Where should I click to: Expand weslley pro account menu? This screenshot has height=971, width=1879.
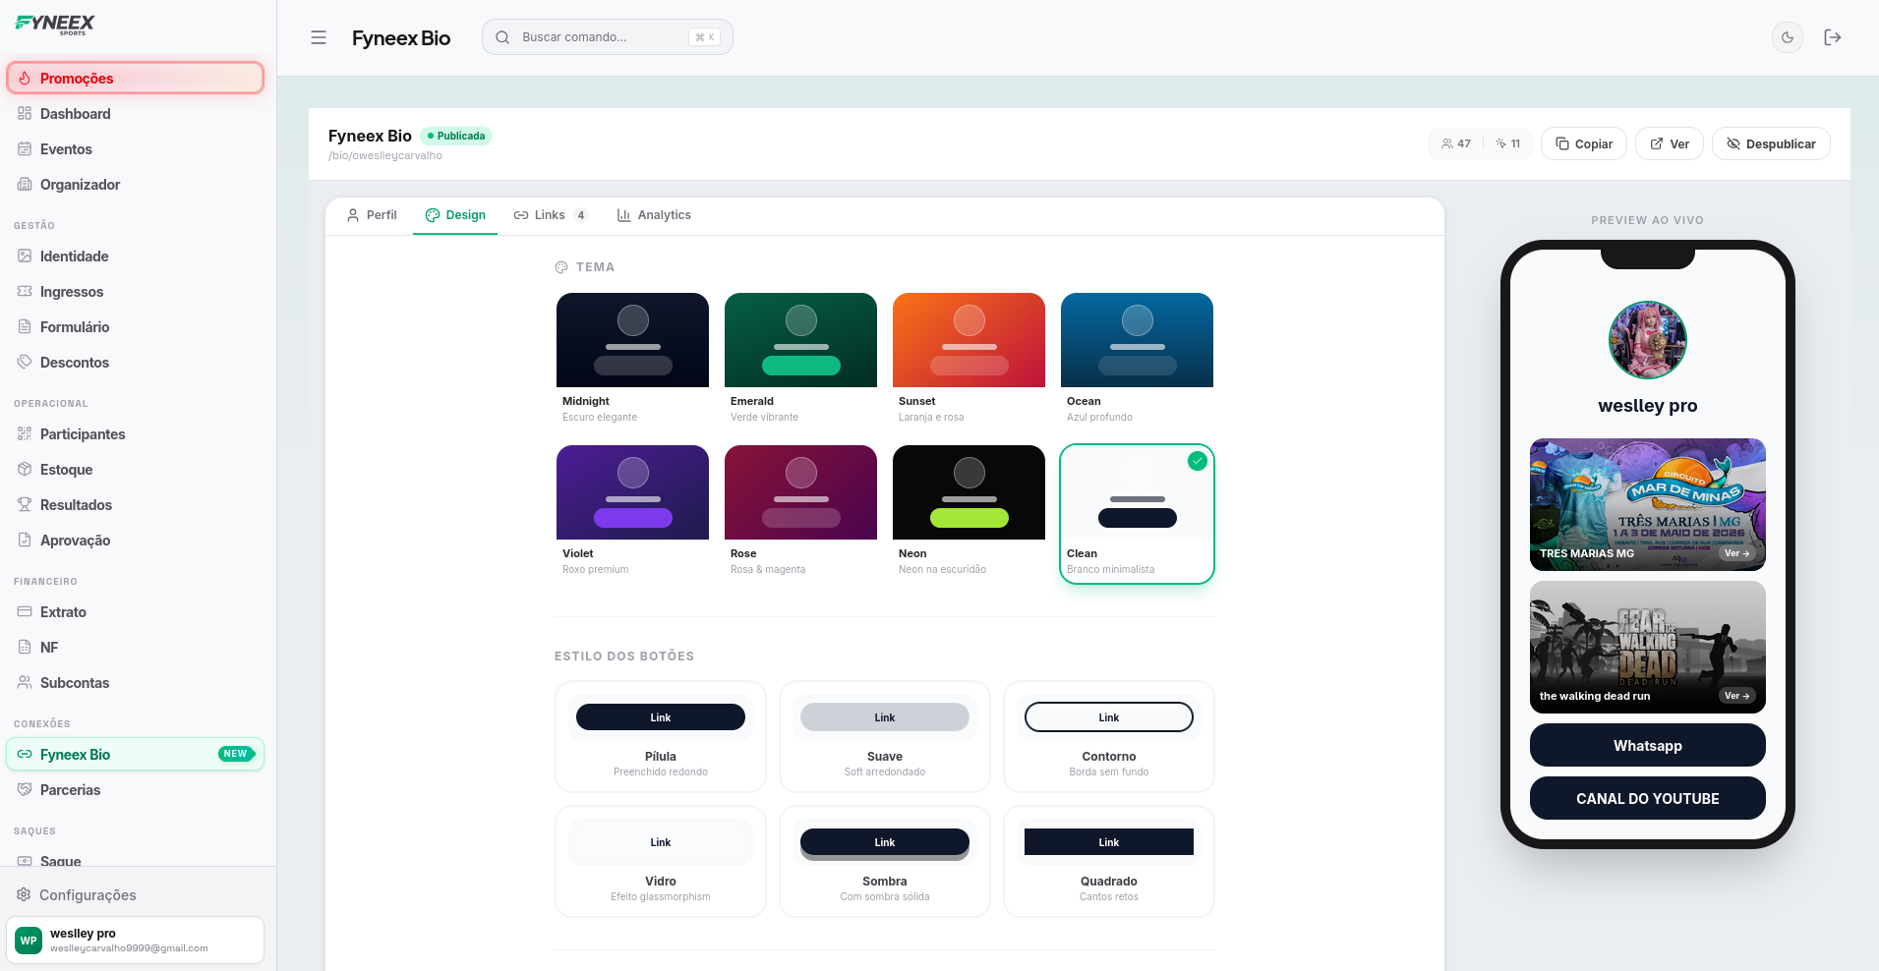pyautogui.click(x=135, y=941)
